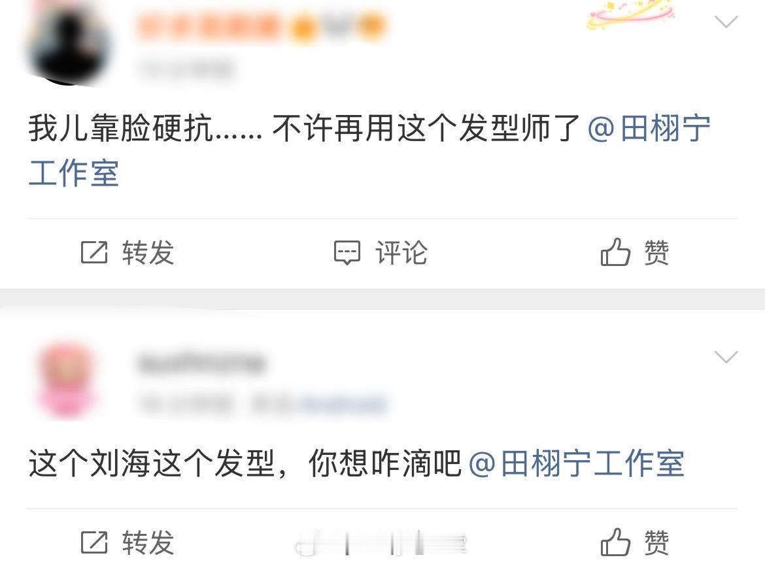The width and height of the screenshot is (765, 564).
Task: Toggle the 赞 label on the second post
Action: click(656, 542)
